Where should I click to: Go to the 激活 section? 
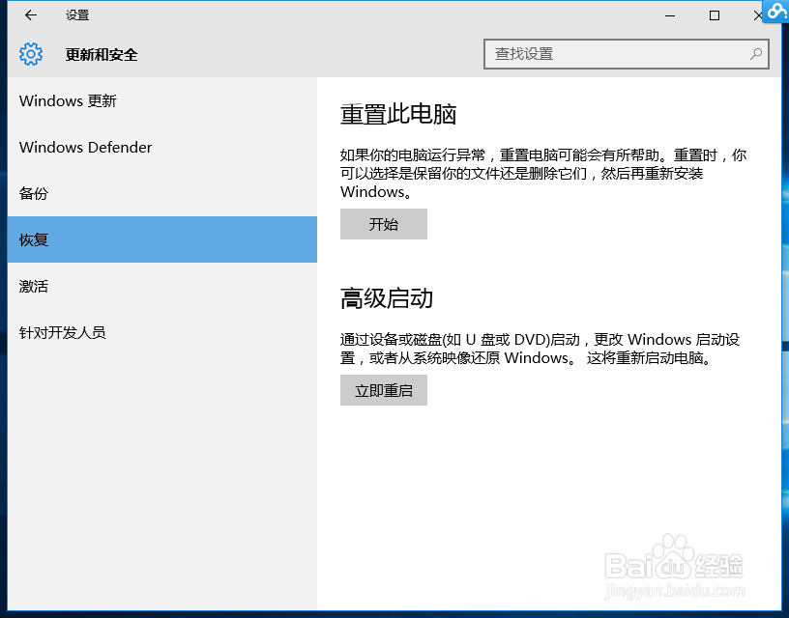point(162,286)
